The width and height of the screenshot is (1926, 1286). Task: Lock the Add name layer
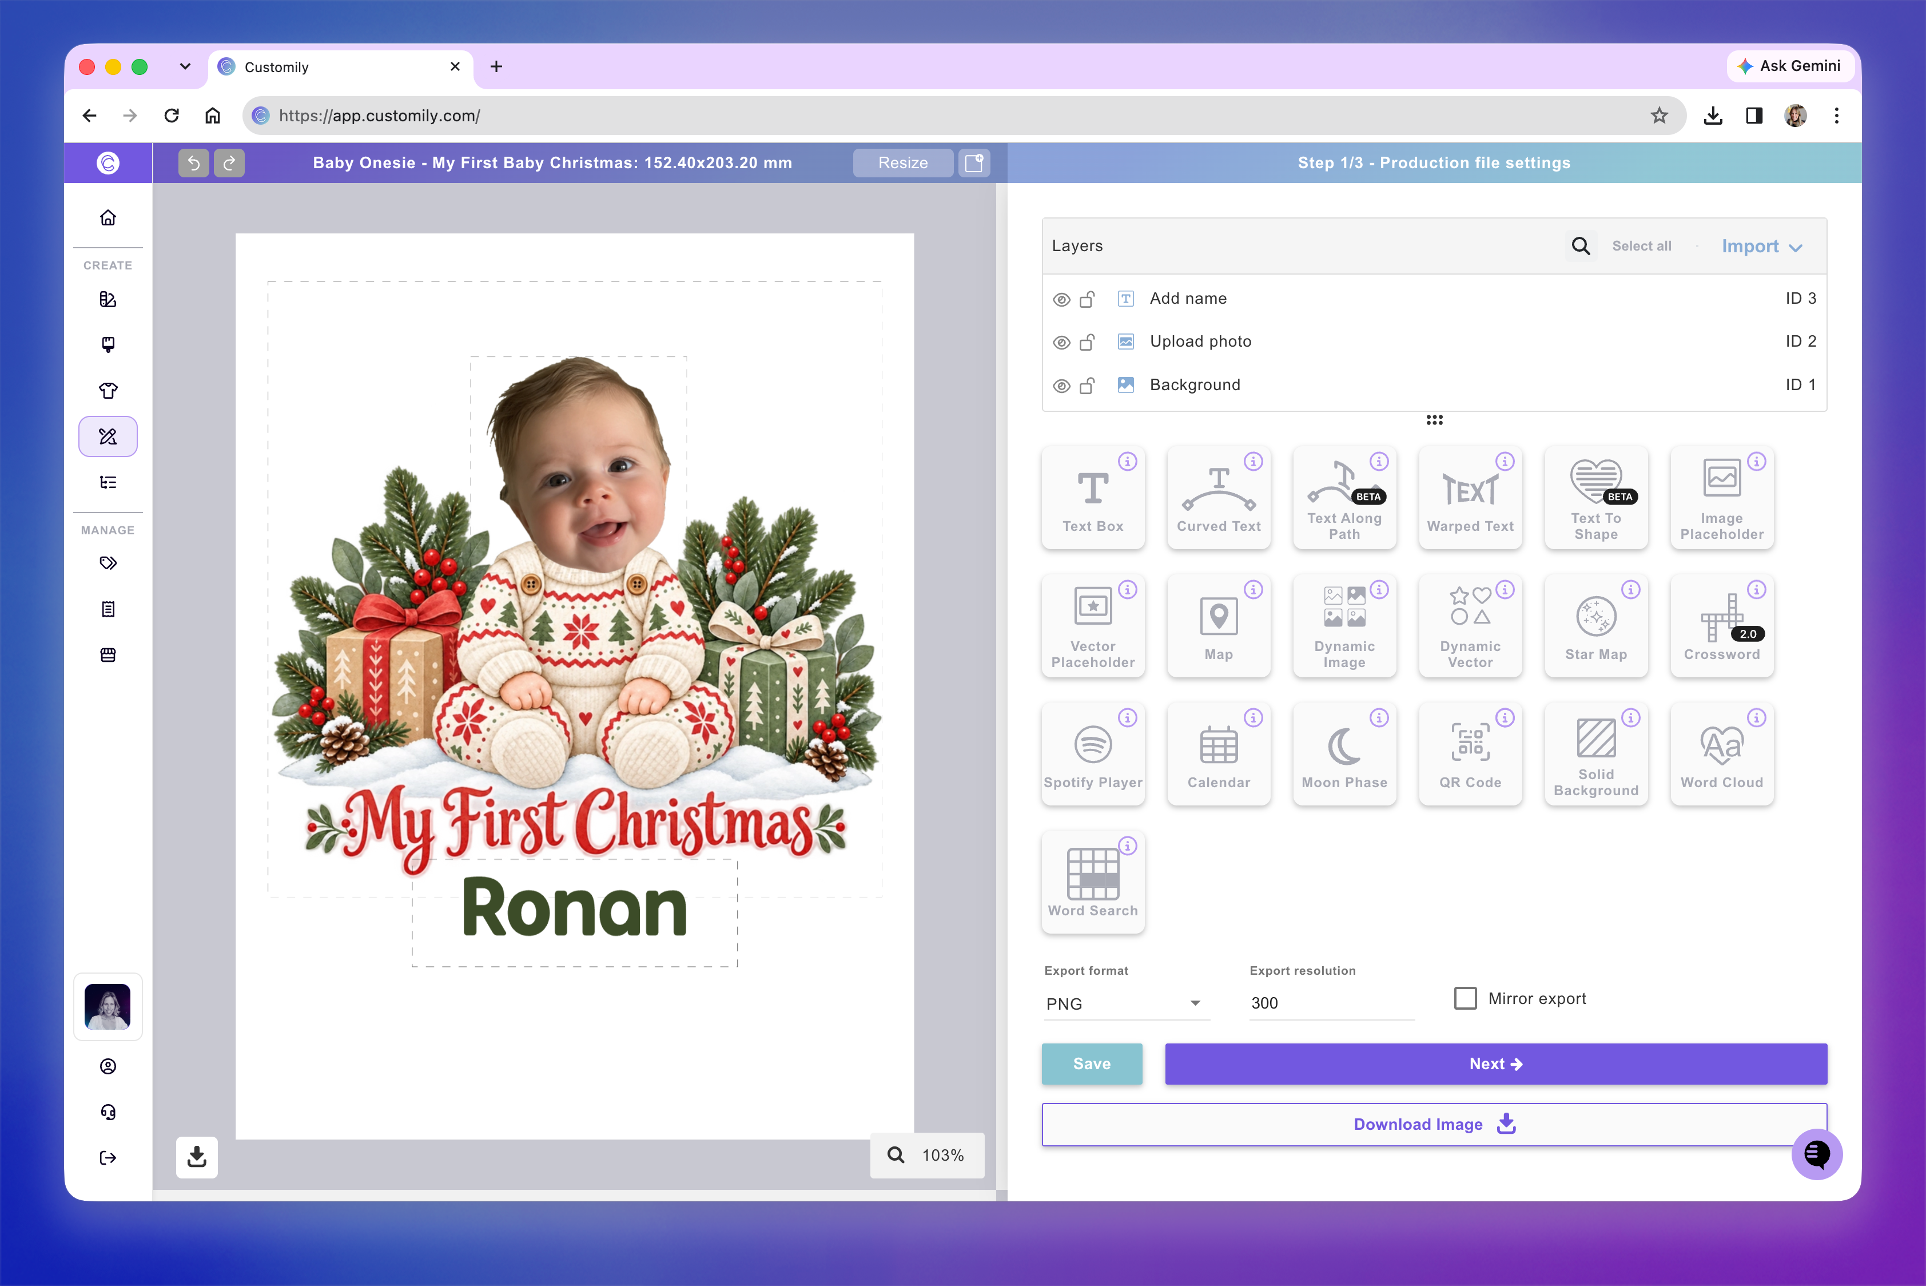(1087, 299)
